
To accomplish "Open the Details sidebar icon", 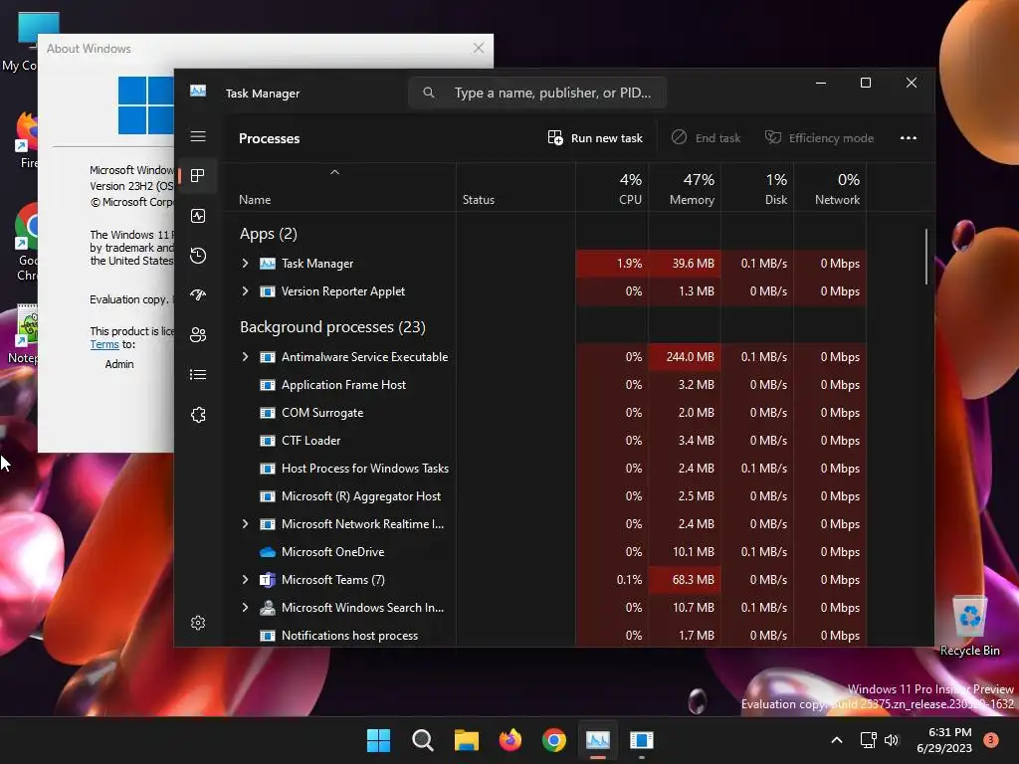I will tap(198, 375).
